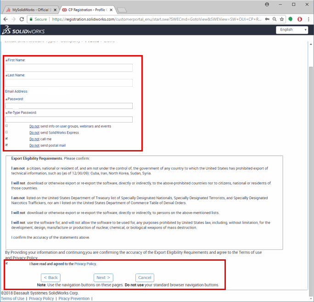Toggle the 'Do not call me' checkbox

[6, 139]
